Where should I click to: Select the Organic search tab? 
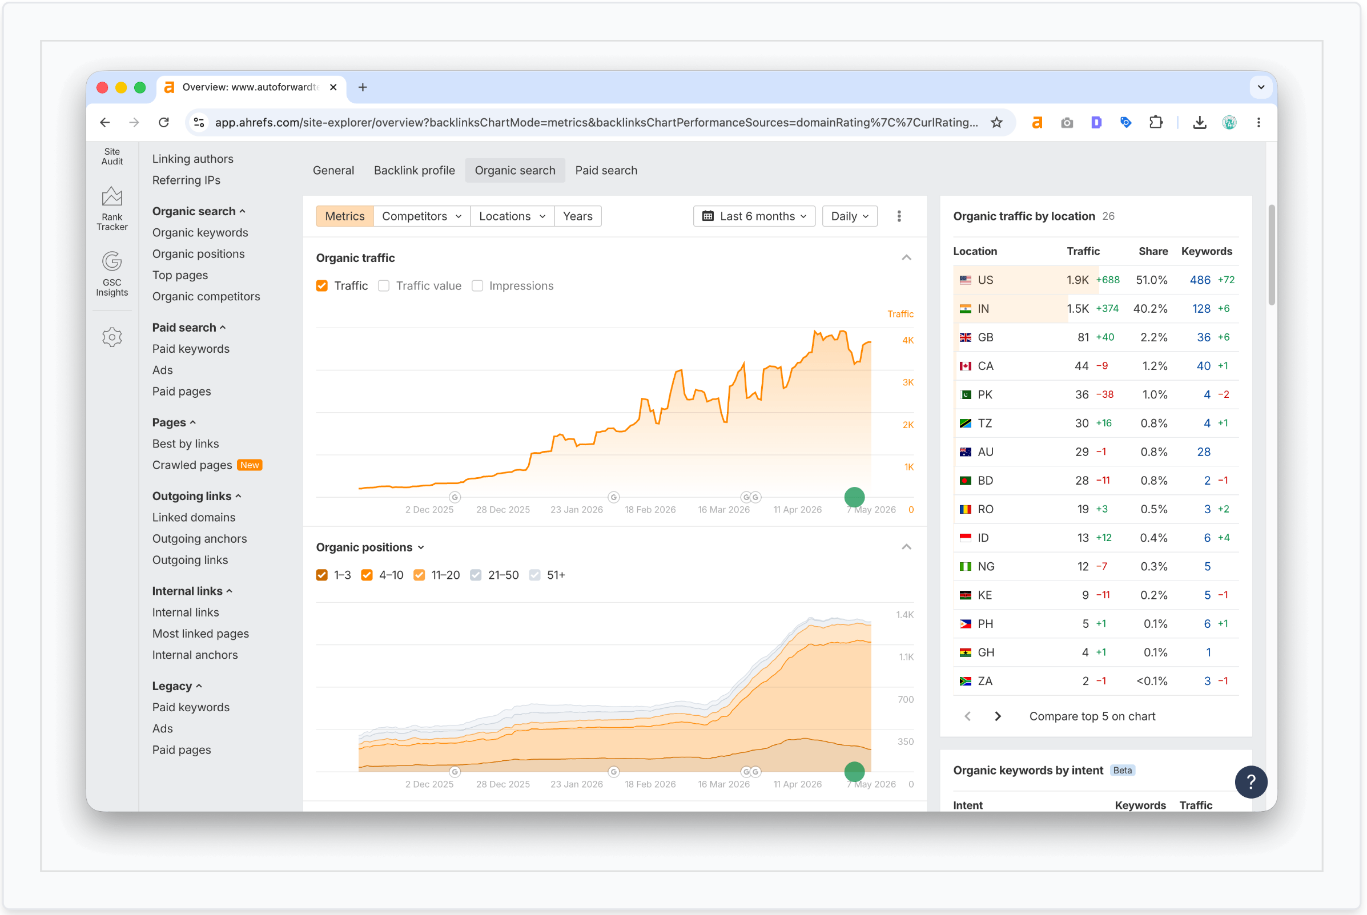(515, 171)
